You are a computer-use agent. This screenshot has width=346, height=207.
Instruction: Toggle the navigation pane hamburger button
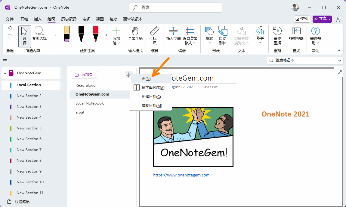[x=5, y=61]
